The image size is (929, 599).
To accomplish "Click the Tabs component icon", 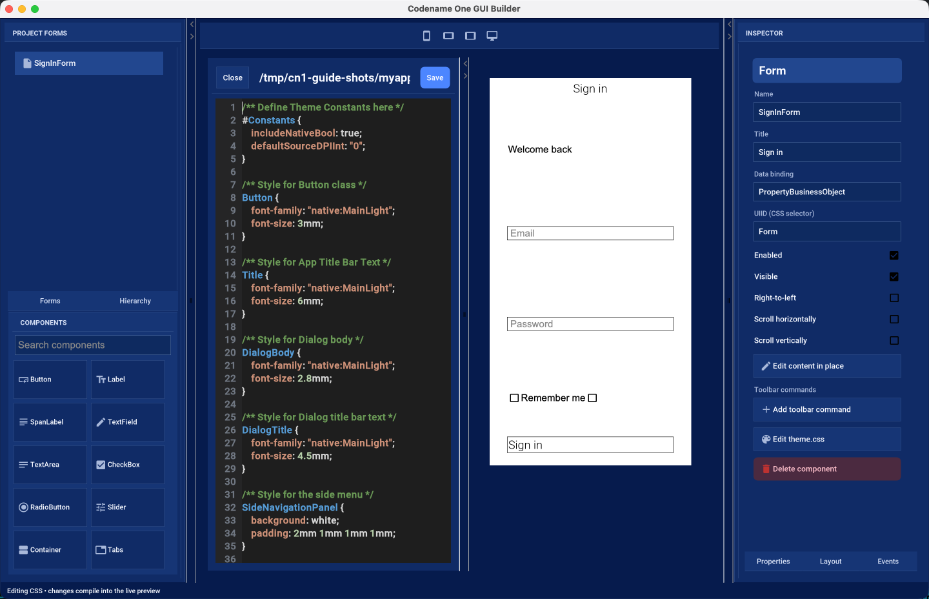I will tap(101, 550).
